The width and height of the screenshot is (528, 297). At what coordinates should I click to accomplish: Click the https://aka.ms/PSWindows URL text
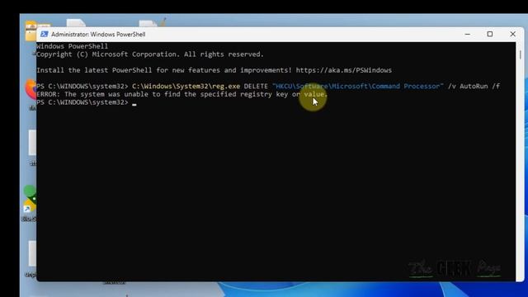344,70
